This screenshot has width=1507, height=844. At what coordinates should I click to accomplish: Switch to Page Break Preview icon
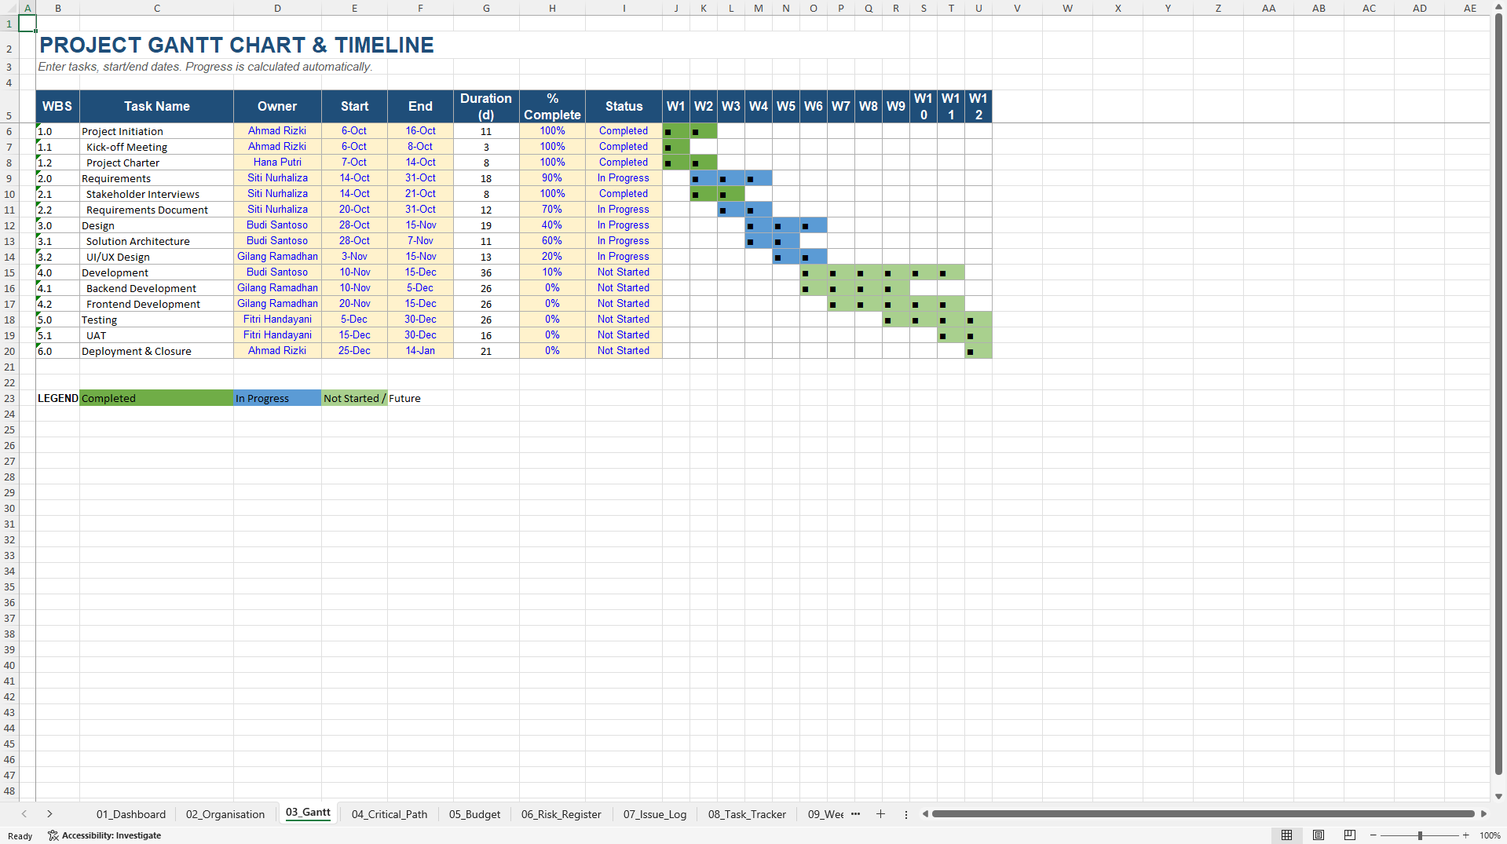1350,835
